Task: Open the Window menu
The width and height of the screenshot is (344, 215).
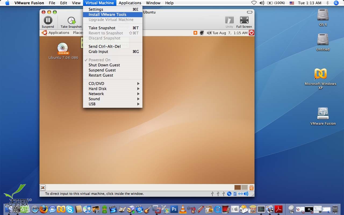Action: [153, 3]
